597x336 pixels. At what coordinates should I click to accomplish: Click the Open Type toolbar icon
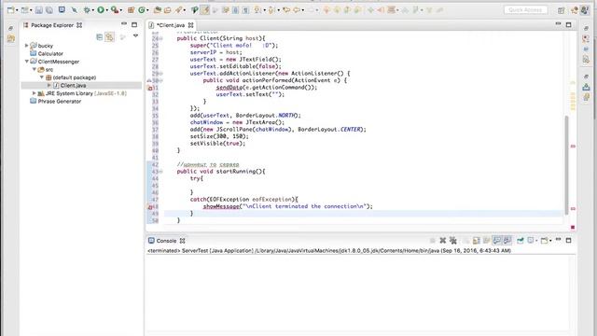click(x=158, y=10)
